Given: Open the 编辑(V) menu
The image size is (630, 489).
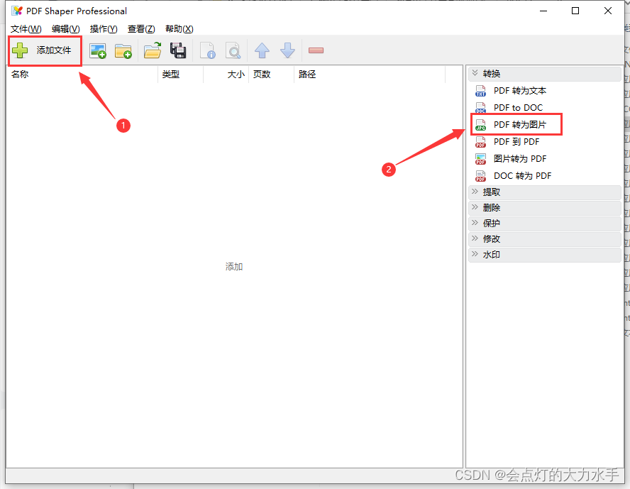Looking at the screenshot, I should click(65, 29).
